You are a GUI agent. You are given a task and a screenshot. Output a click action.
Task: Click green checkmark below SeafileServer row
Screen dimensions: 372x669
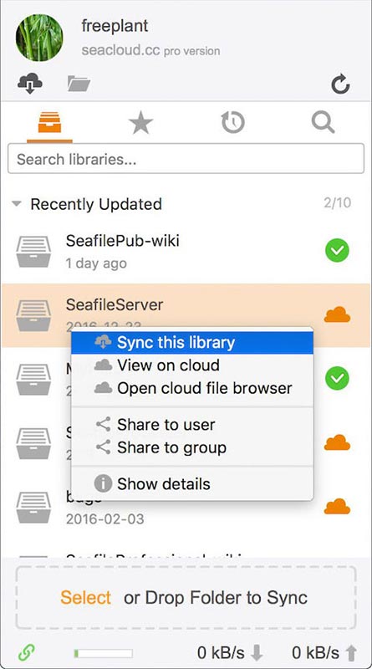[x=337, y=379]
